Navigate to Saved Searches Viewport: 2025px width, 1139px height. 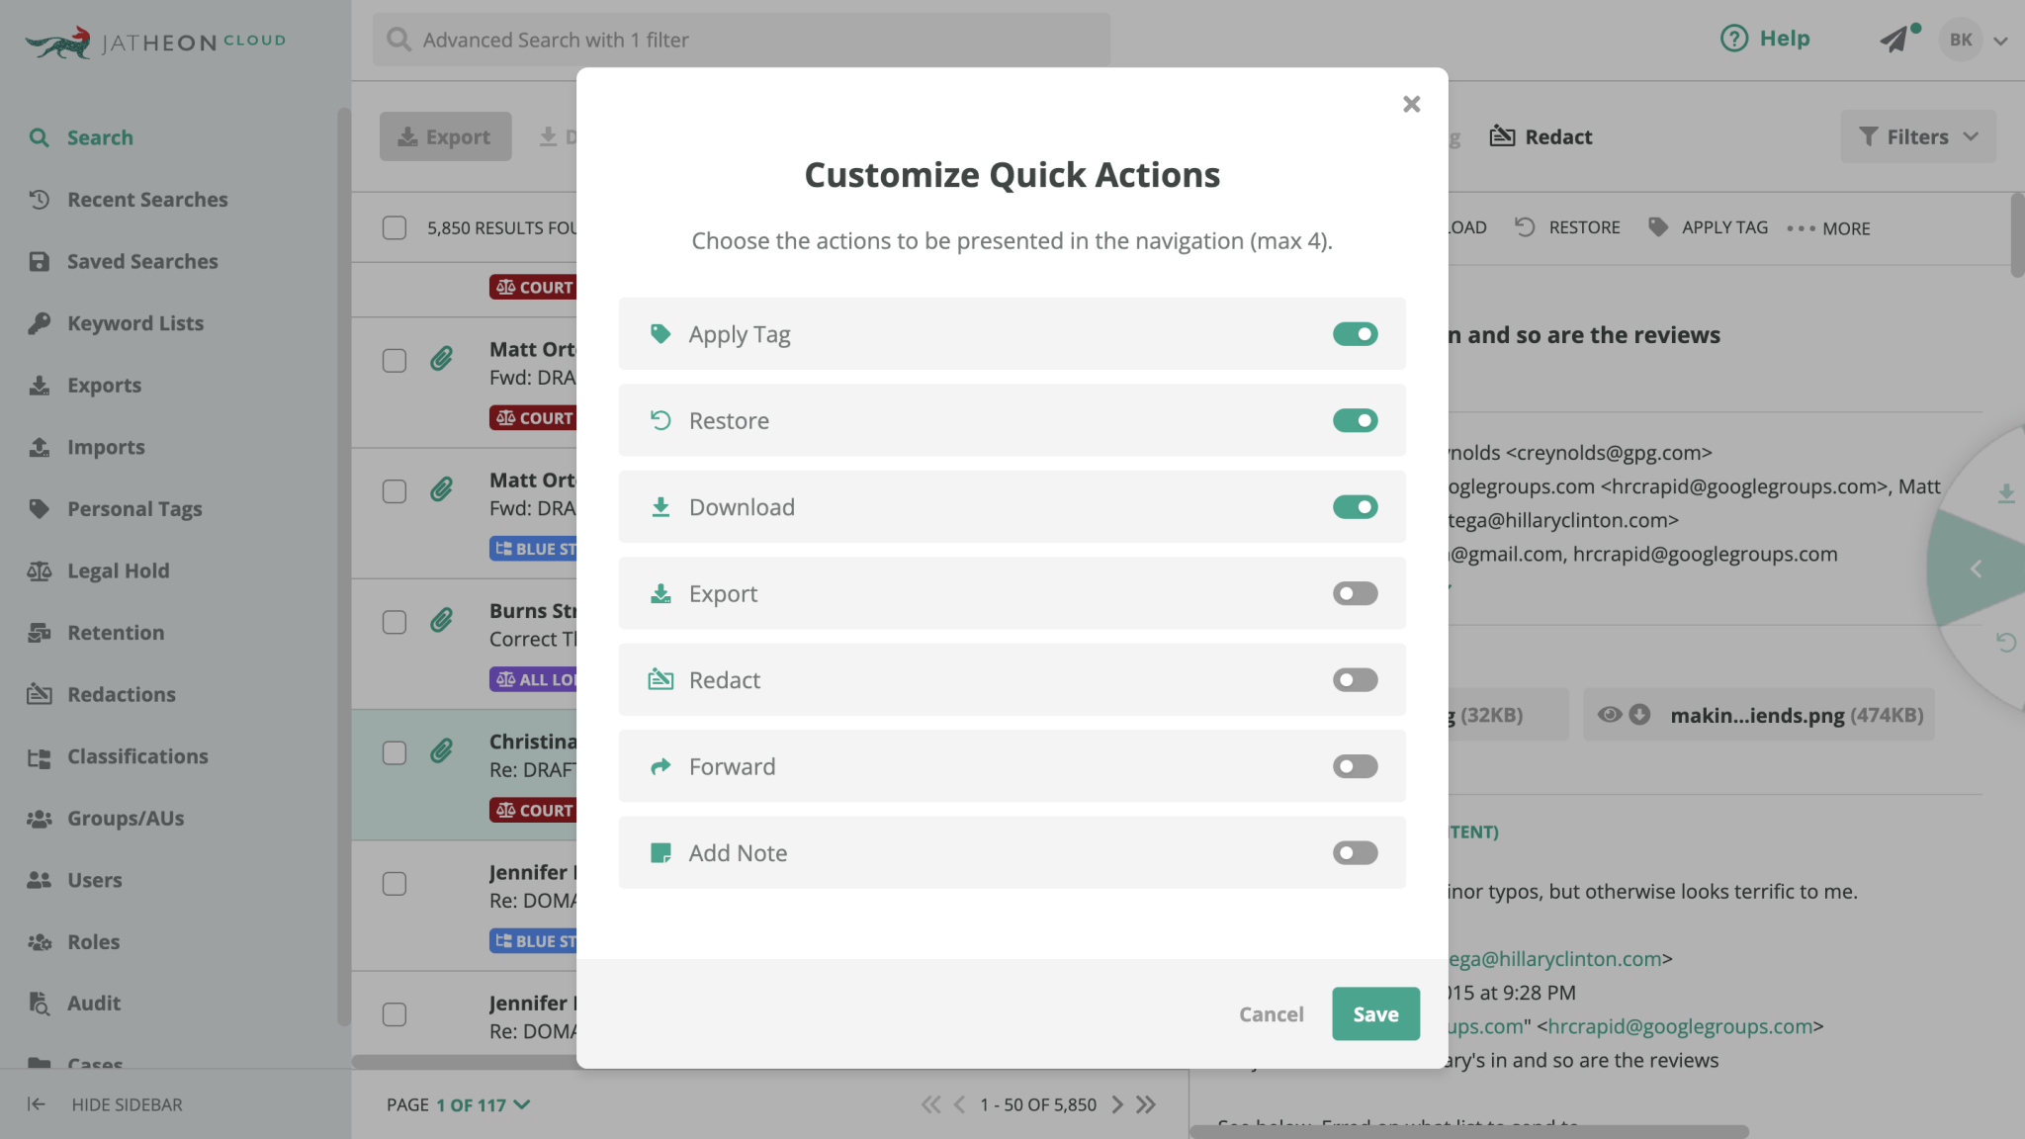tap(142, 261)
